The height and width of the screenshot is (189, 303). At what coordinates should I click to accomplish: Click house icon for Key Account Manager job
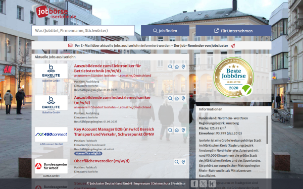[x=177, y=130]
